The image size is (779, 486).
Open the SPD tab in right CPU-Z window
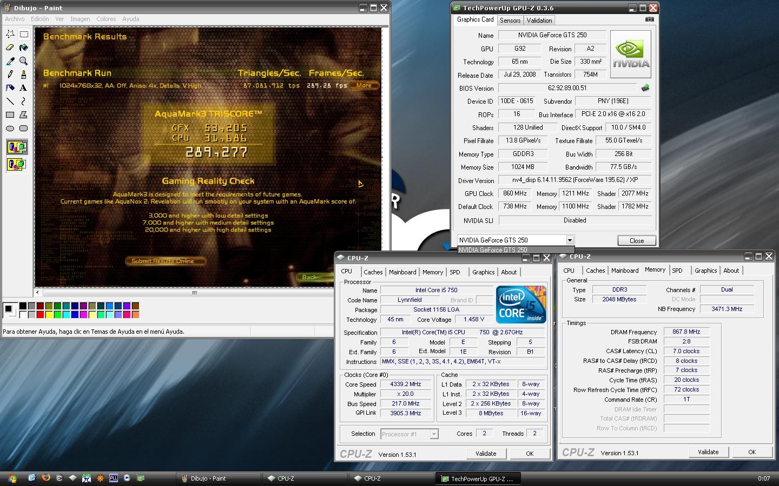point(677,271)
